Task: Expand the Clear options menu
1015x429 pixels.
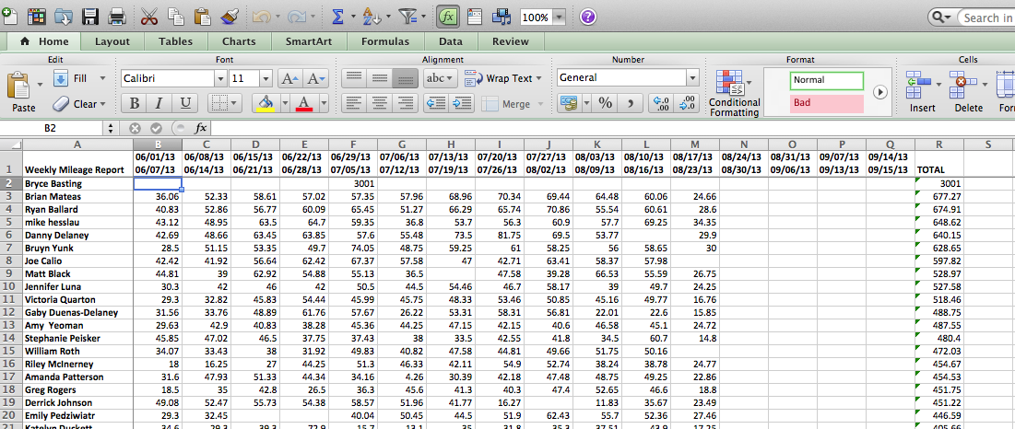Action: (102, 103)
